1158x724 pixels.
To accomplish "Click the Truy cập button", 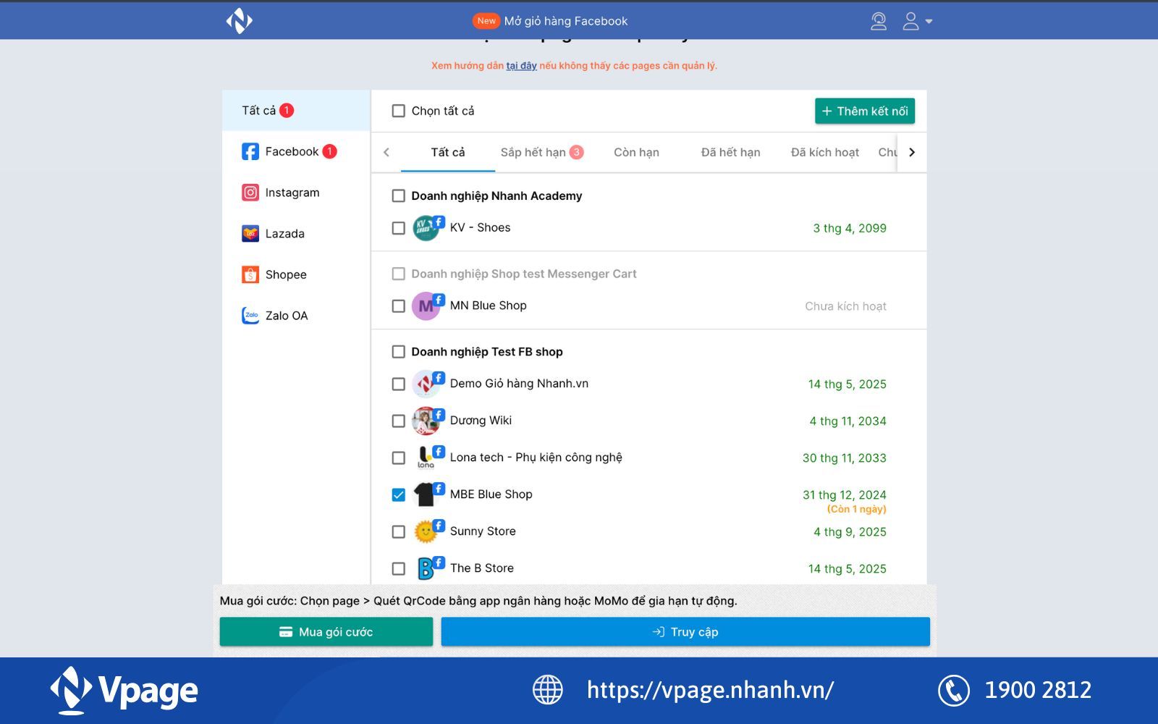I will pos(685,631).
